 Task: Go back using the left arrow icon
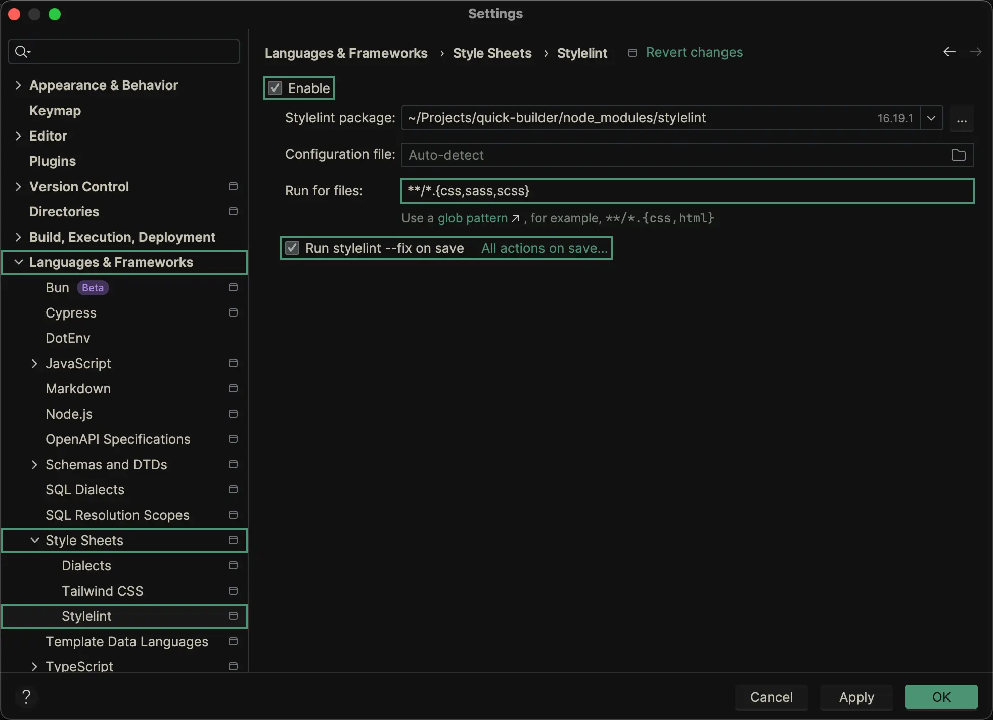[950, 52]
